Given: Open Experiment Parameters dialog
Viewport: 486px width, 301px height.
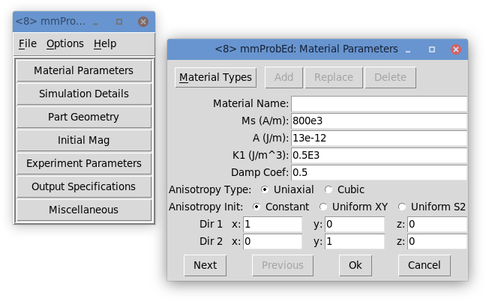Looking at the screenshot, I should pos(83,163).
